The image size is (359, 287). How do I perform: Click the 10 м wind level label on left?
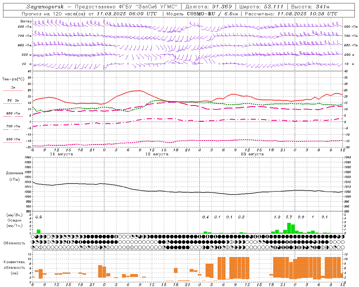pyautogui.click(x=27, y=64)
